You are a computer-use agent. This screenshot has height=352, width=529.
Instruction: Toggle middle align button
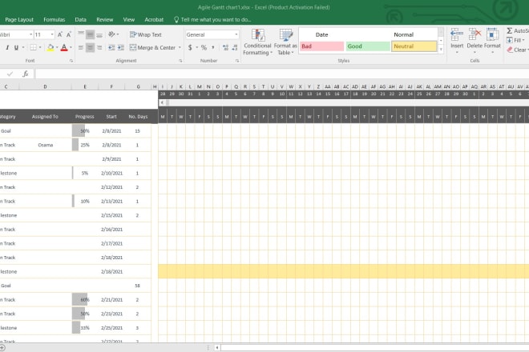(90, 34)
